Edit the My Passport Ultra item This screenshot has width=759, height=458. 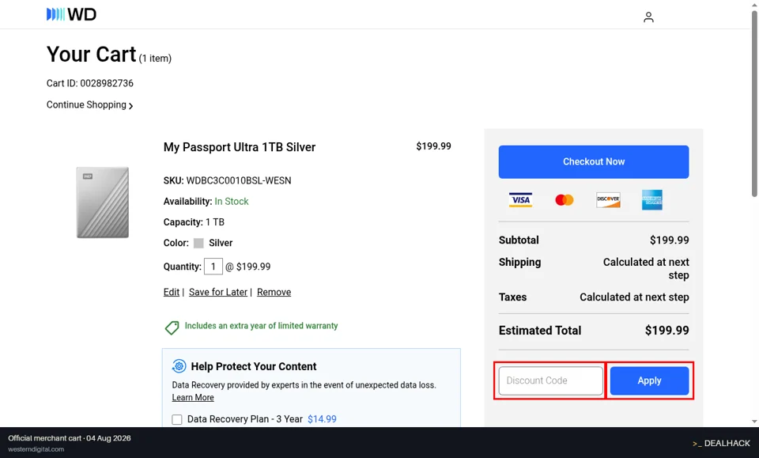tap(172, 292)
